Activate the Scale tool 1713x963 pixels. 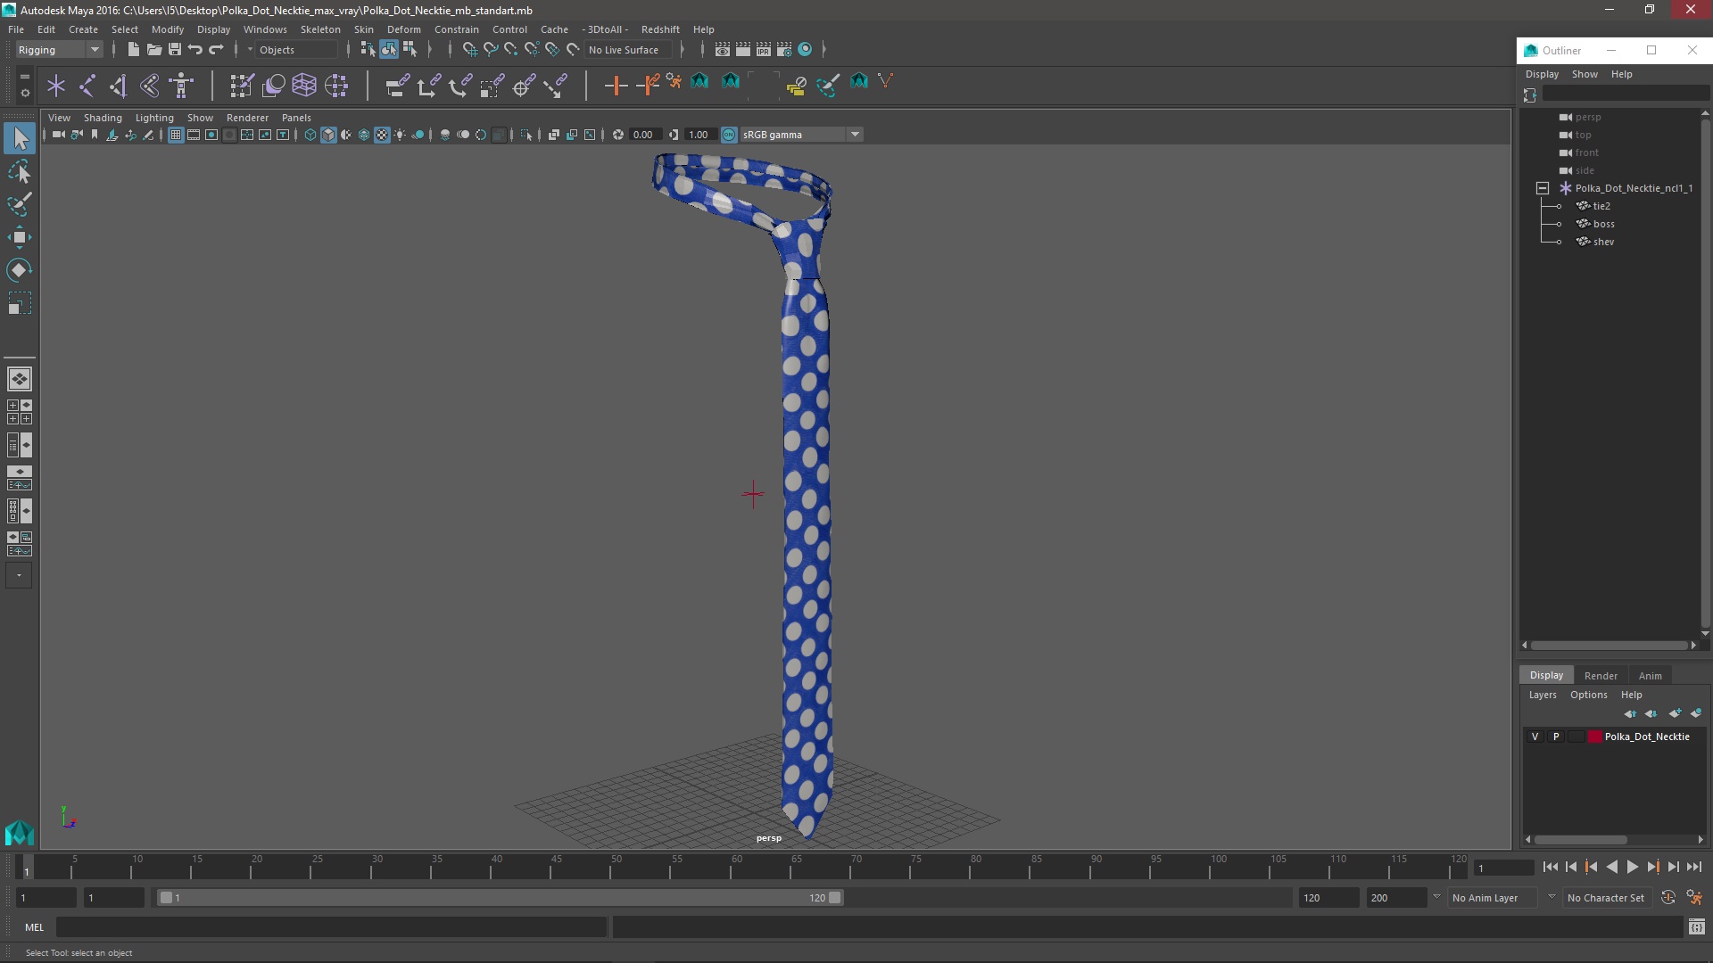pyautogui.click(x=20, y=303)
